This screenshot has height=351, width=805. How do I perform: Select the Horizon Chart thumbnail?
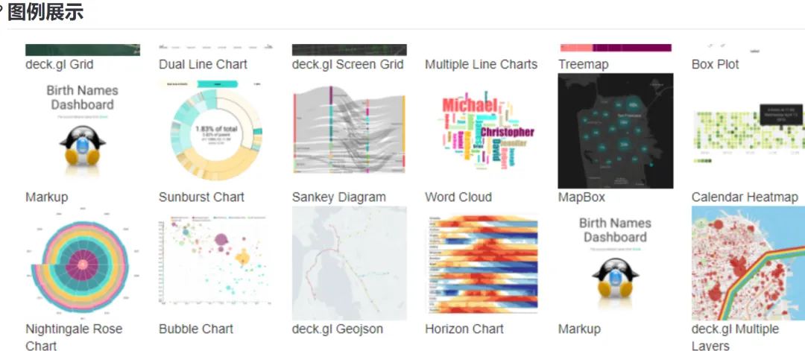click(x=482, y=263)
